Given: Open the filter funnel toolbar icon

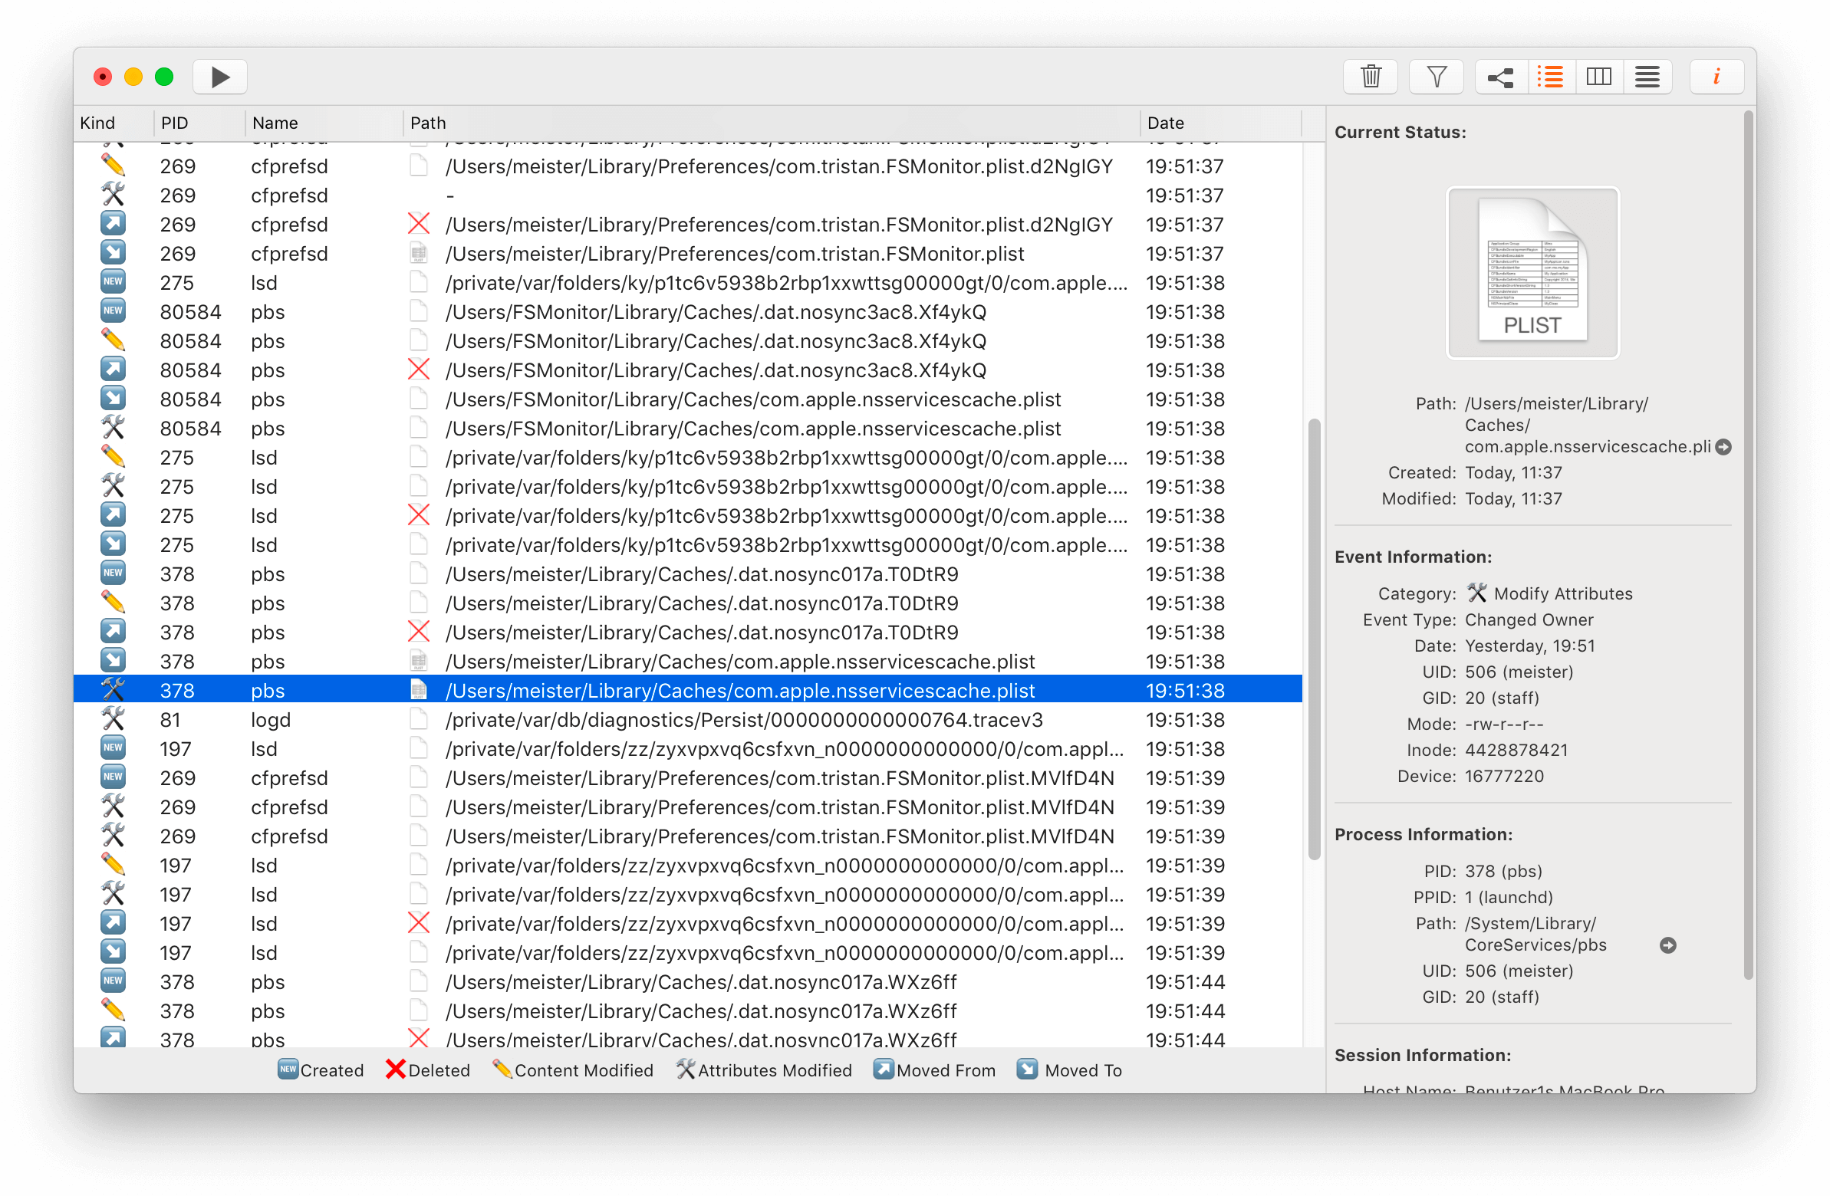Looking at the screenshot, I should (1436, 77).
